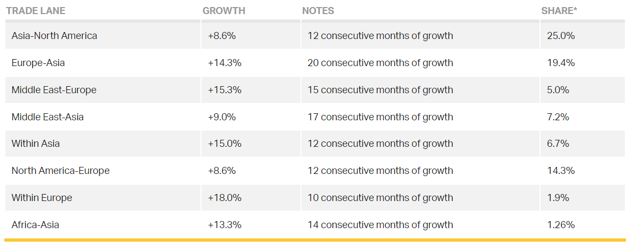This screenshot has width=626, height=246.
Task: Click the GROWTH column header
Action: (x=223, y=11)
